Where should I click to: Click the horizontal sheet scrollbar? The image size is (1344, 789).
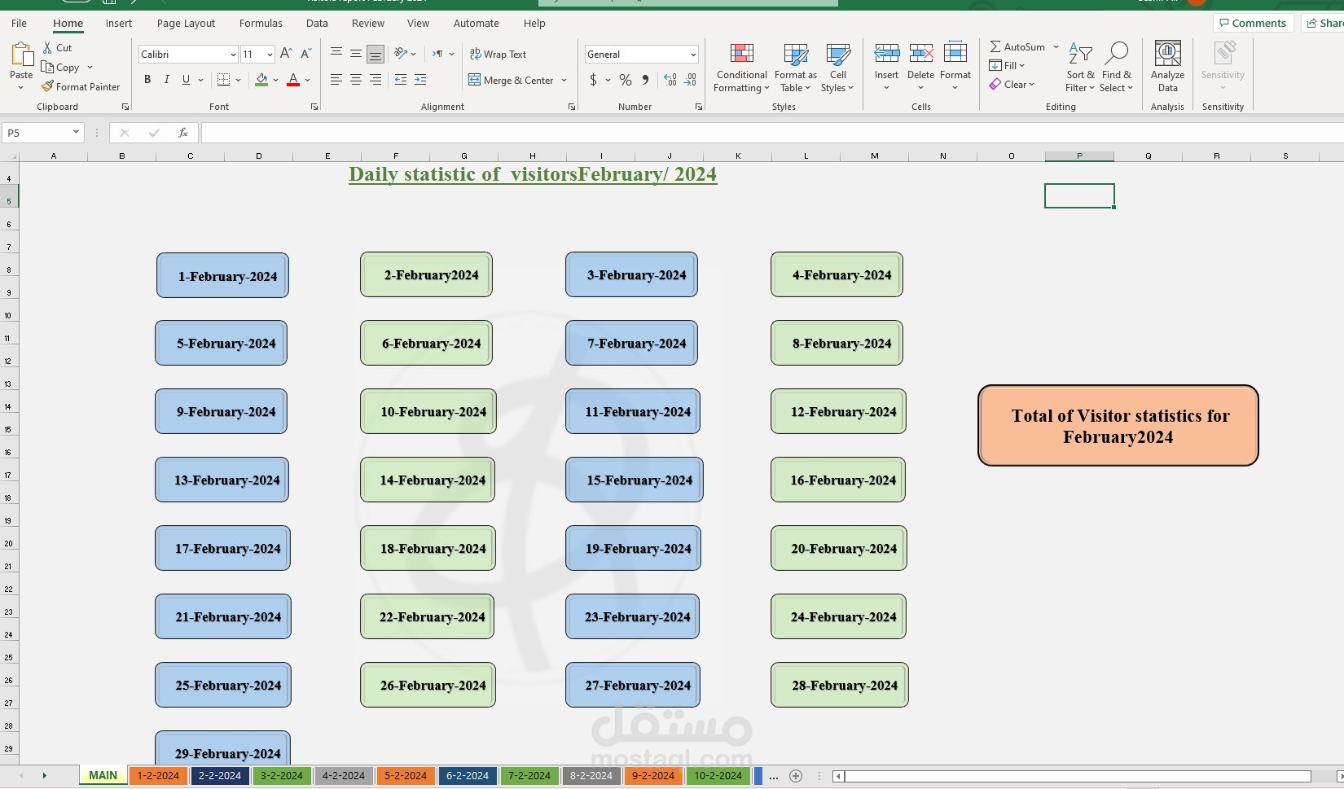[1078, 776]
